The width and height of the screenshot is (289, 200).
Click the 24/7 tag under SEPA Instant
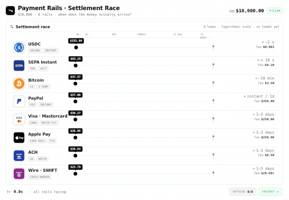[x=43, y=69]
